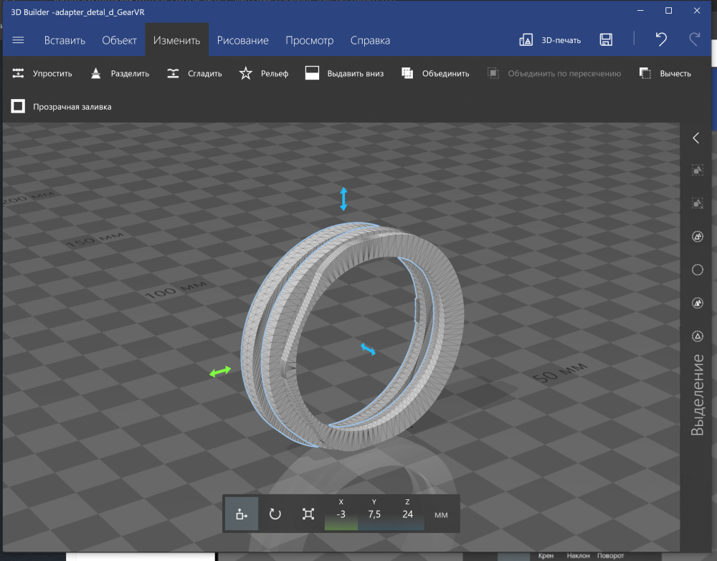
Task: Click Выдавить вниз extrude down
Action: [344, 73]
